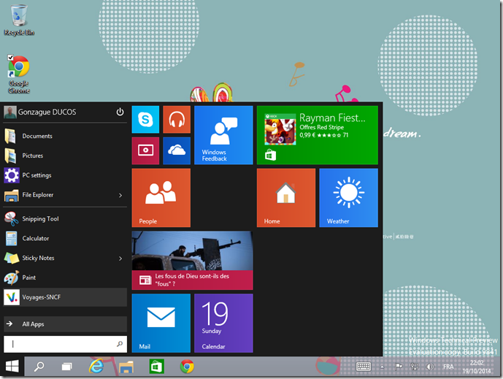Open the touch keyboard from system tray
Viewport: 503px width, 379px height.
(364, 366)
